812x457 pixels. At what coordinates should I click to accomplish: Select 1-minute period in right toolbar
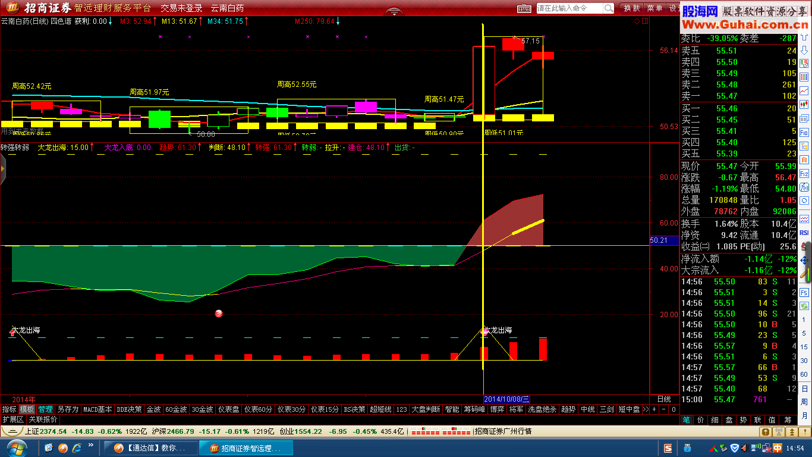tap(804, 319)
